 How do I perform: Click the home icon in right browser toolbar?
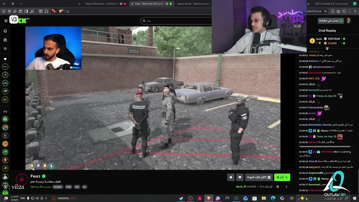click(x=338, y=11)
